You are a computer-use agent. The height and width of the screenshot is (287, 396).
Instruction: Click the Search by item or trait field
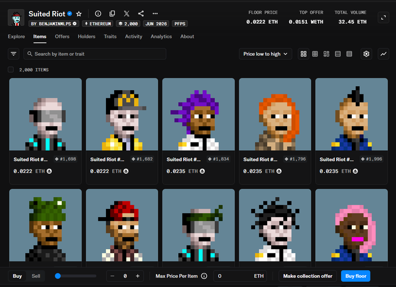(95, 54)
